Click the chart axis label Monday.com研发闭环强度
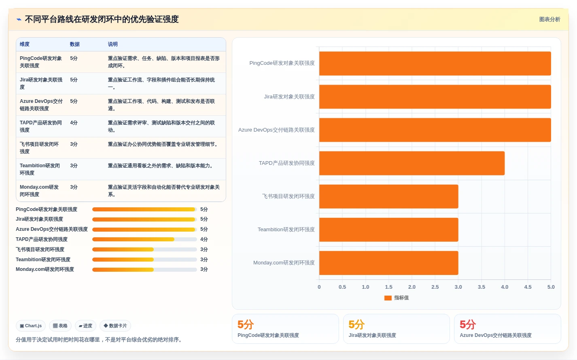The image size is (577, 360). [284, 263]
